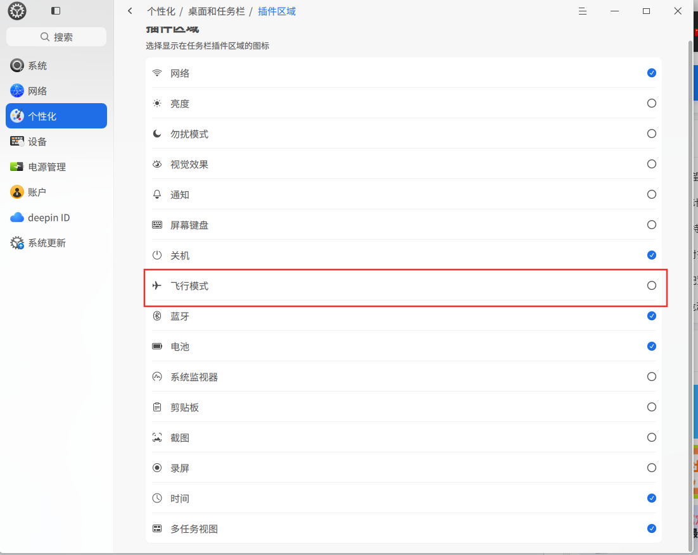Image resolution: width=698 pixels, height=555 pixels.
Task: Disable the 蓝牙 plugin checkbox
Action: click(651, 316)
